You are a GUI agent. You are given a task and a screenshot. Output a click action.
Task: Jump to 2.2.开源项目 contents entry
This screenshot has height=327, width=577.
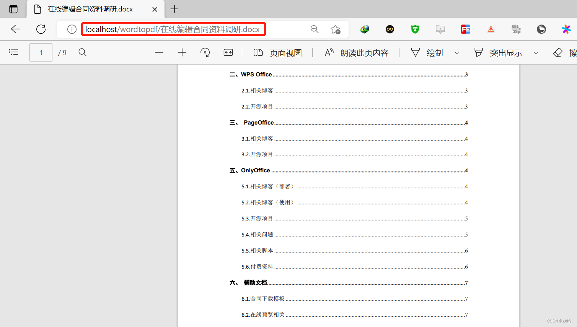click(355, 107)
